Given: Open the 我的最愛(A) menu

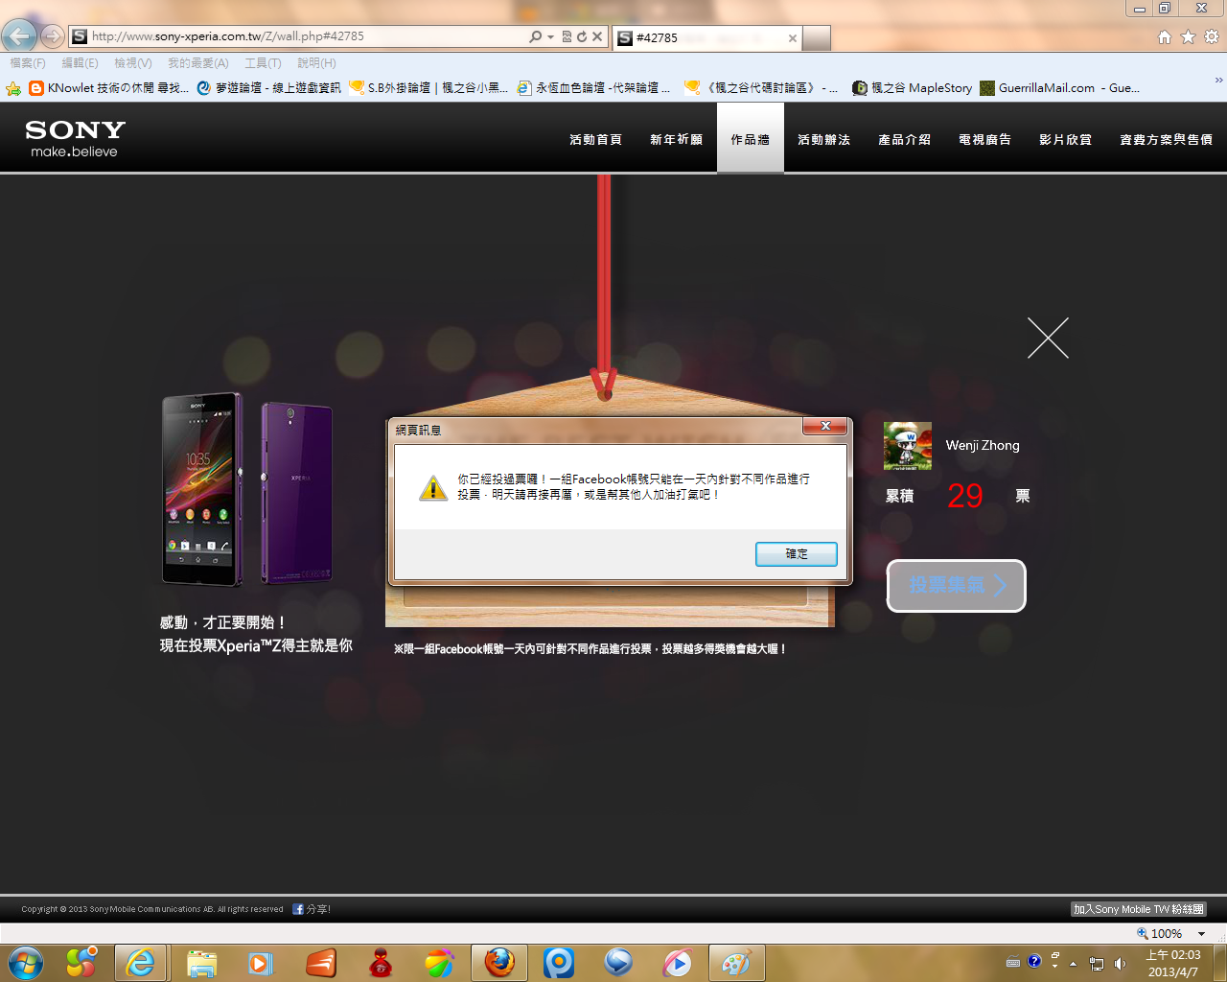Looking at the screenshot, I should [x=198, y=62].
